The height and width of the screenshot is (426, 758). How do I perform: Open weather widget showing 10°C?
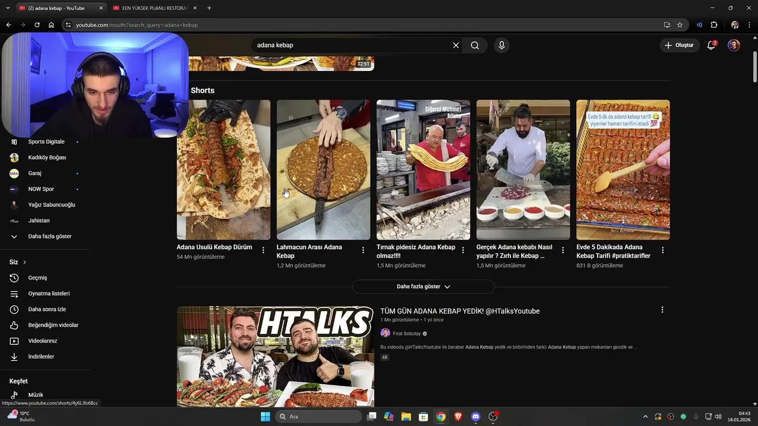tap(22, 417)
